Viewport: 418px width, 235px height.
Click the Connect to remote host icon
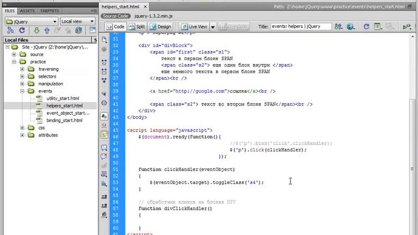(x=10, y=31)
